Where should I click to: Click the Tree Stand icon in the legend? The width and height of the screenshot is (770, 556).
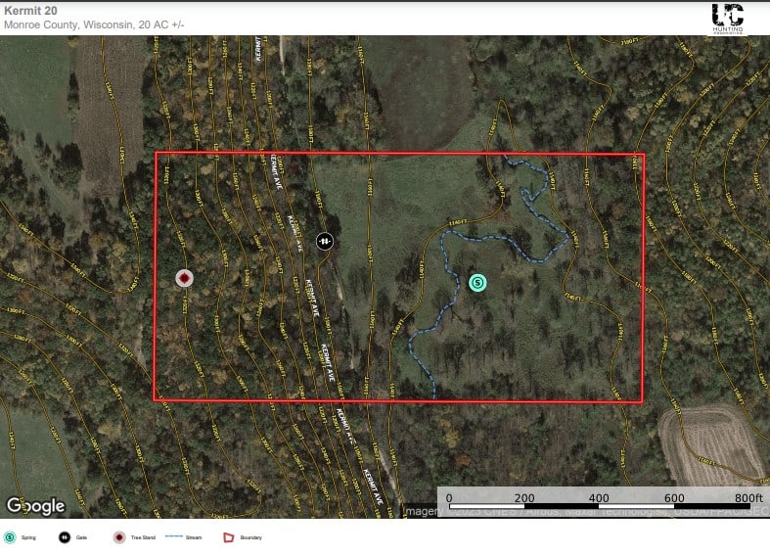(x=119, y=537)
